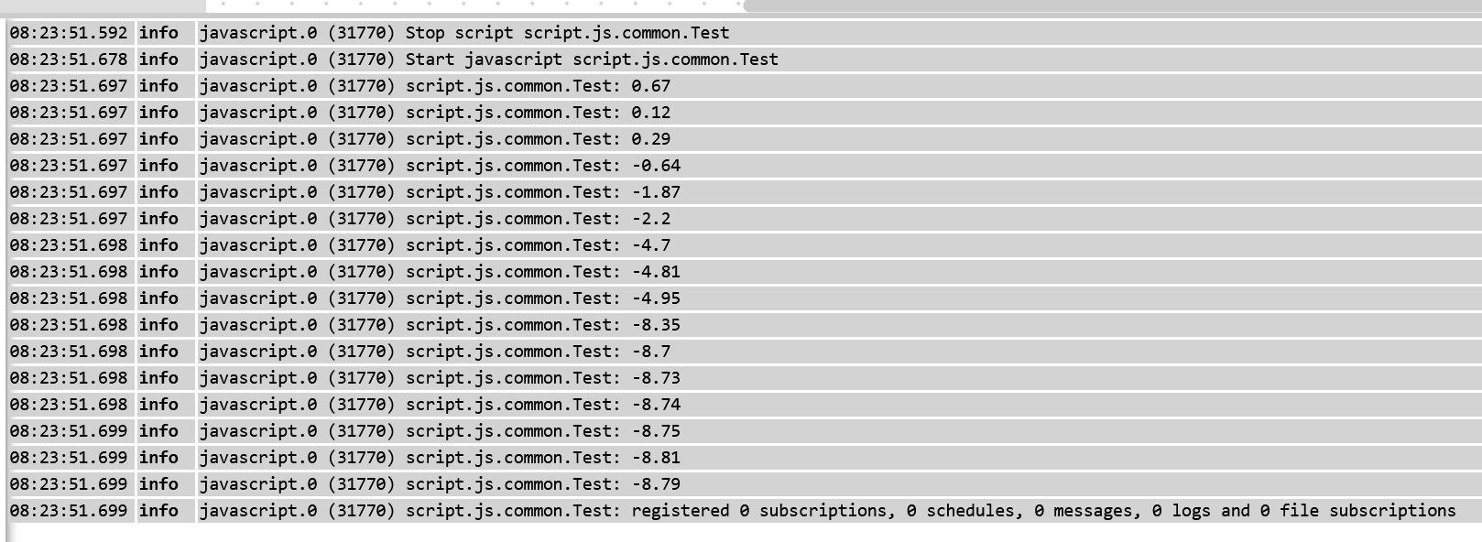The image size is (1482, 542).
Task: Click the log entry showing -8.35
Action: click(744, 325)
